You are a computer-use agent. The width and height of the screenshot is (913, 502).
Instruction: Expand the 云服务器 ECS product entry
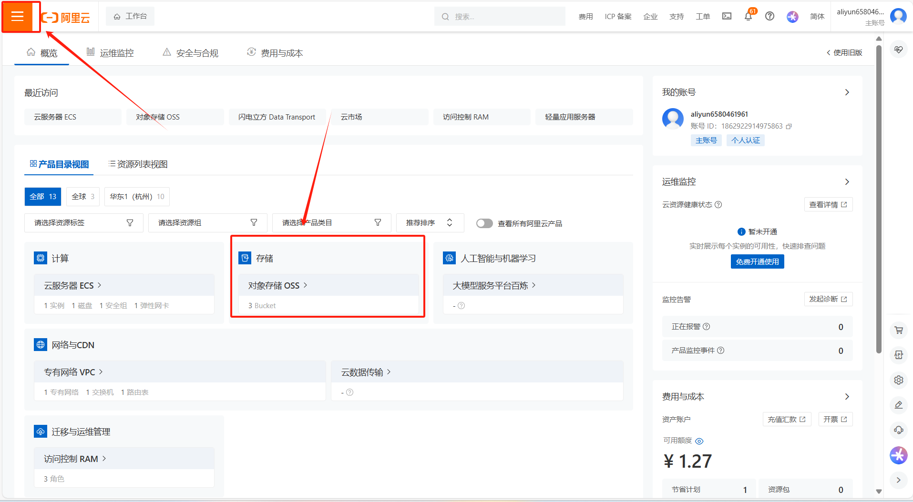(72, 285)
